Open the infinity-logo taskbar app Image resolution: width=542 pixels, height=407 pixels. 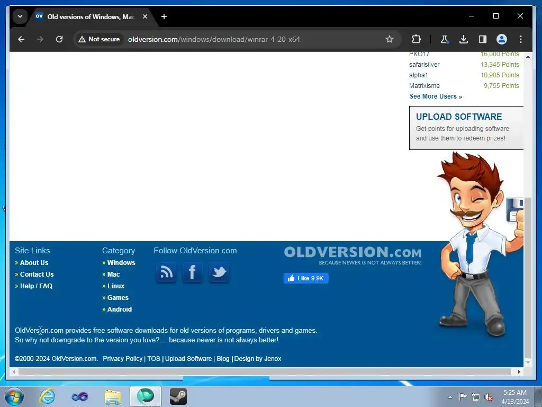[80, 396]
